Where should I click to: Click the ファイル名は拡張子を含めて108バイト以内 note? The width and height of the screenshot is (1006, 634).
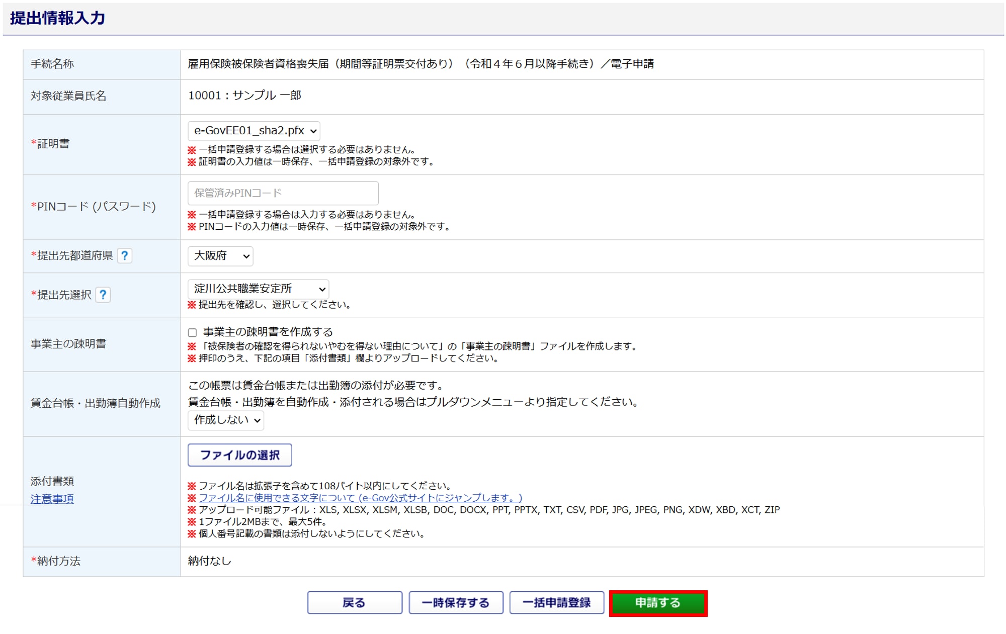tap(320, 486)
